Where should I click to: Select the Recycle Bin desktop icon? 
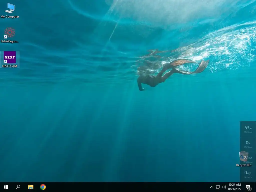click(x=243, y=159)
